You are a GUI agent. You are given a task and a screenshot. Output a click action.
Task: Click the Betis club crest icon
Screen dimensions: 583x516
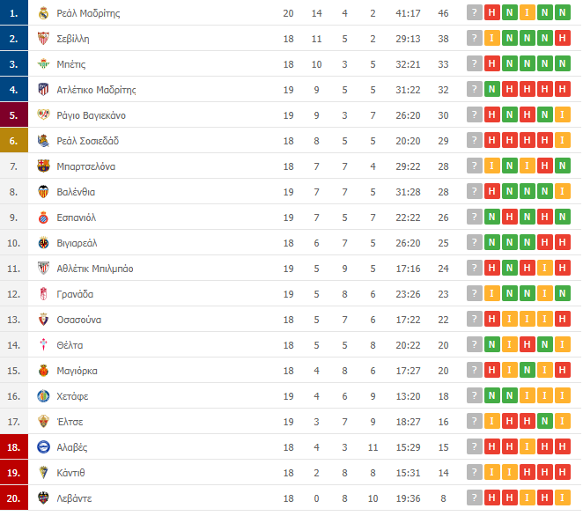coord(43,64)
